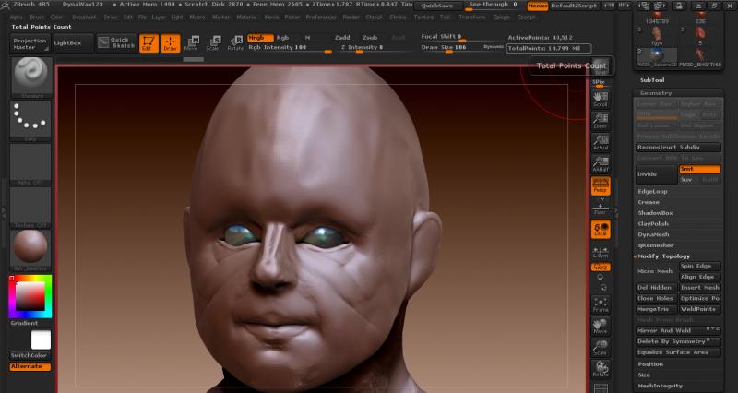Activate Edit mode button
The width and height of the screenshot is (738, 393).
point(149,43)
